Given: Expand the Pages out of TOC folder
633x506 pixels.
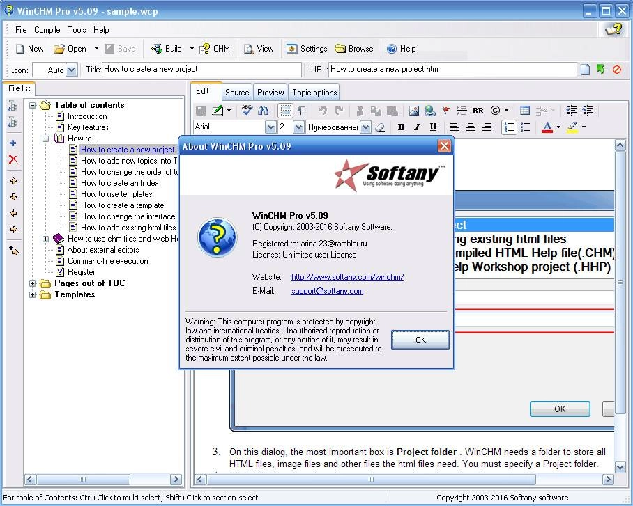Looking at the screenshot, I should pyautogui.click(x=32, y=283).
